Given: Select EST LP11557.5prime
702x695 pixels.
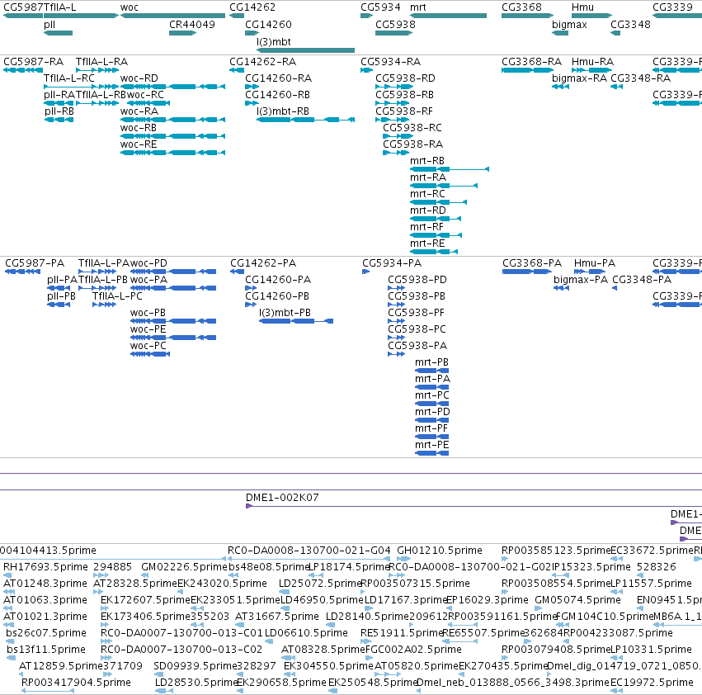Looking at the screenshot, I should pos(615,592).
